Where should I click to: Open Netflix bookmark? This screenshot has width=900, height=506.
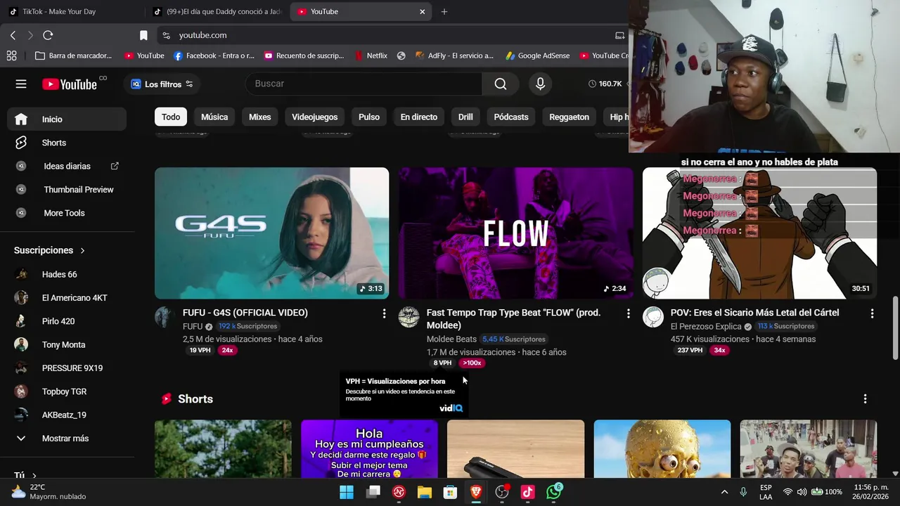pos(371,56)
